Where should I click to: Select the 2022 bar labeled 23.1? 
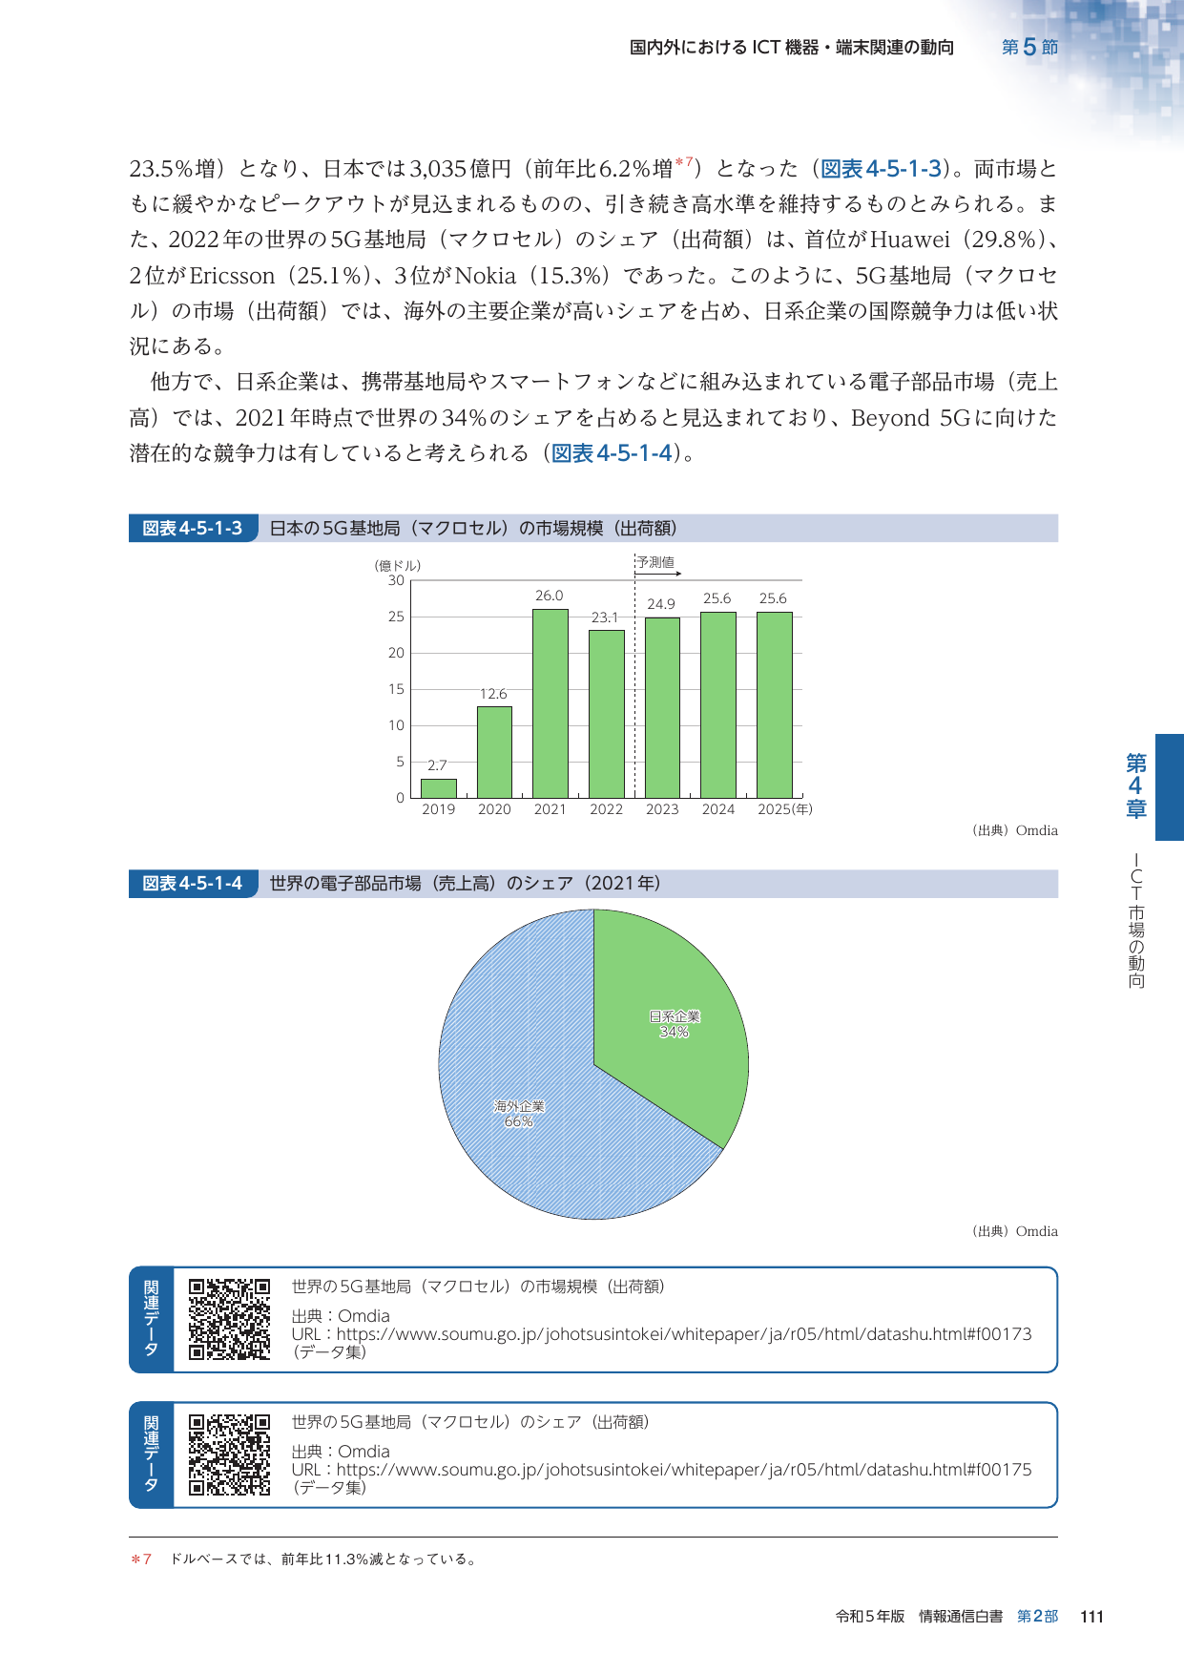[x=606, y=714]
